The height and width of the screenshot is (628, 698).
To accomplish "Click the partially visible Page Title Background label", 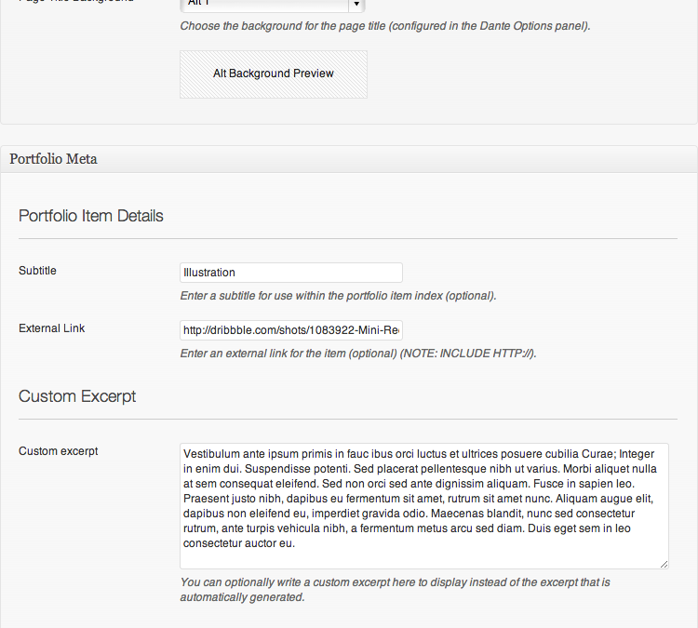I will tap(76, 1).
